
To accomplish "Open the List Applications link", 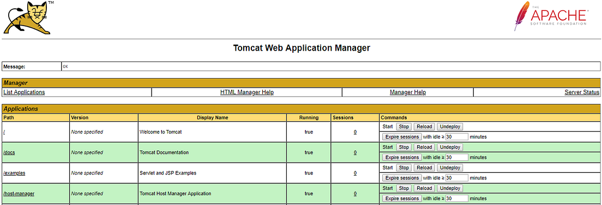I will tap(24, 92).
